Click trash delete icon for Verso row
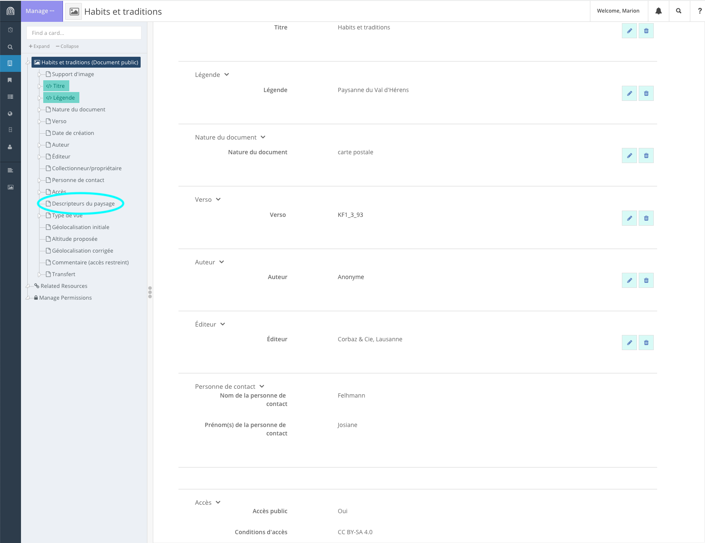This screenshot has height=543, width=705. [x=646, y=218]
